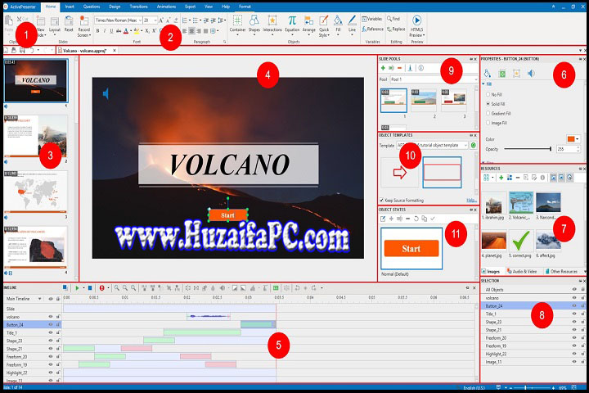
Task: Collapse the Fill section in Properties
Action: click(483, 84)
